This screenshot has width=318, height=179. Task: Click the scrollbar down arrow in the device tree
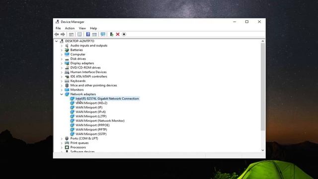(x=263, y=150)
